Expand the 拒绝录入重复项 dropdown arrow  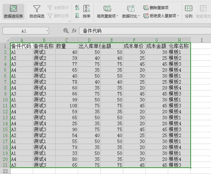[178, 16]
